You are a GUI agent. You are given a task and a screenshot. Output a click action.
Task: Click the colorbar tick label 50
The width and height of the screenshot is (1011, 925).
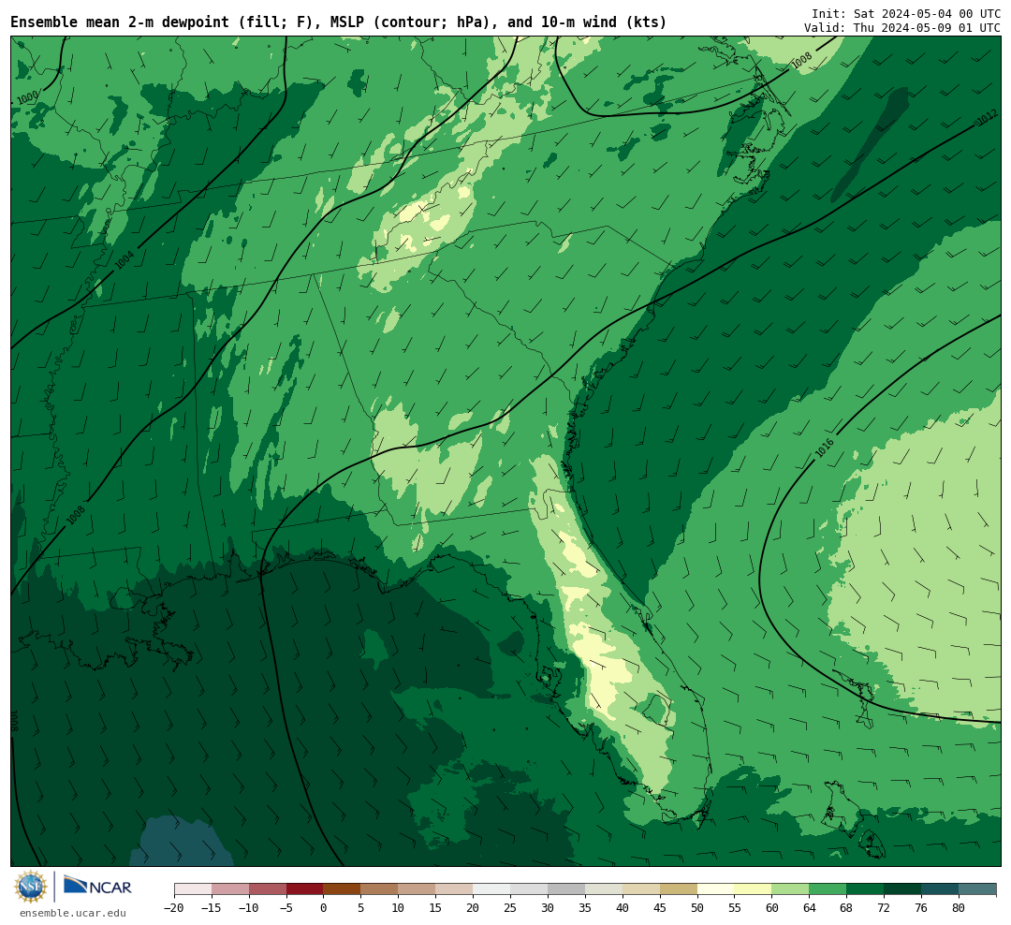pos(697,908)
